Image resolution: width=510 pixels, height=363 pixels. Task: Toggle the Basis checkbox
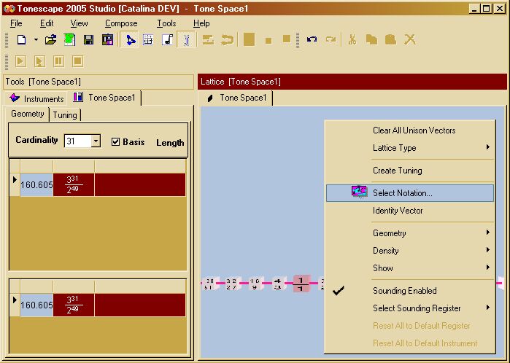coord(115,141)
